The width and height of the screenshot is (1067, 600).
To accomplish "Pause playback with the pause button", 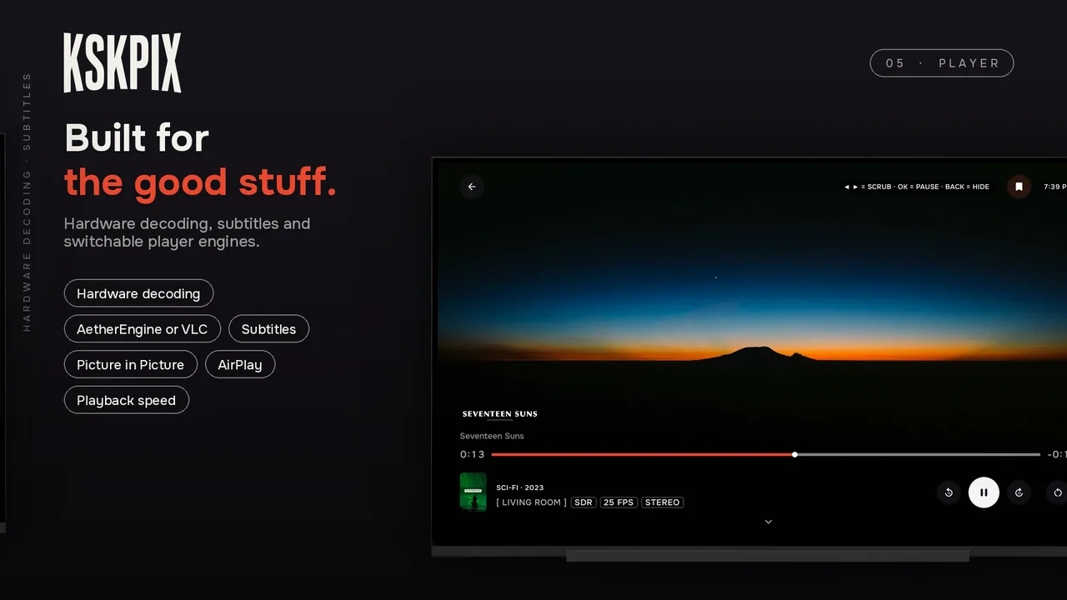I will click(984, 492).
